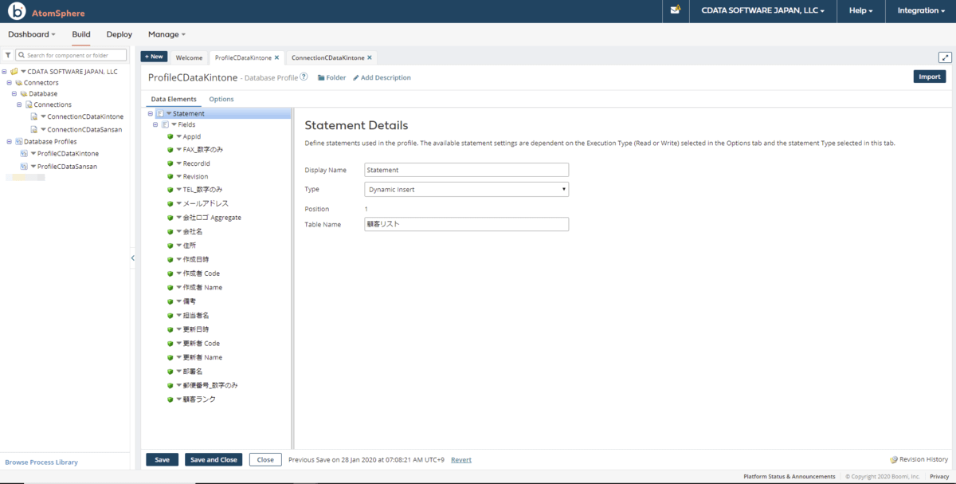
Task: Open Platform Status & Announcements link
Action: coord(789,476)
